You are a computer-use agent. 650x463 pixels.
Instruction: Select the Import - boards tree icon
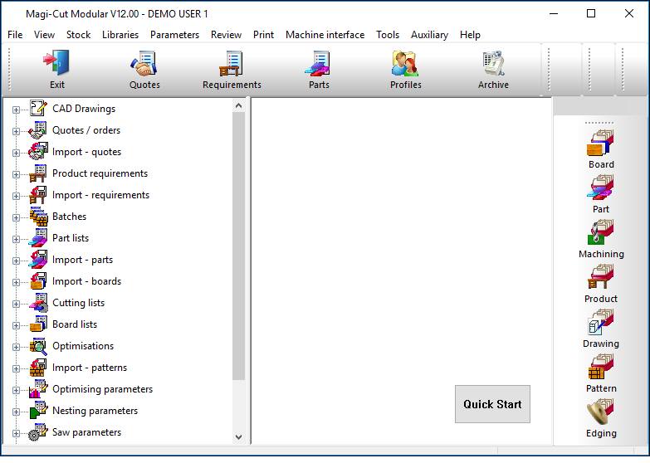[38, 281]
